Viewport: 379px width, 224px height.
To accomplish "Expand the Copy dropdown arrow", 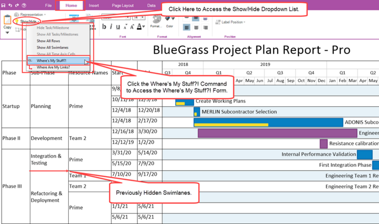I will [7, 33].
